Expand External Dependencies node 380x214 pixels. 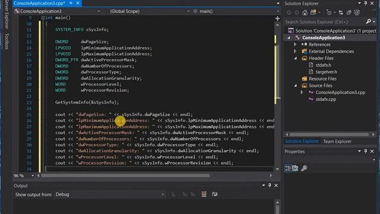pos(295,51)
